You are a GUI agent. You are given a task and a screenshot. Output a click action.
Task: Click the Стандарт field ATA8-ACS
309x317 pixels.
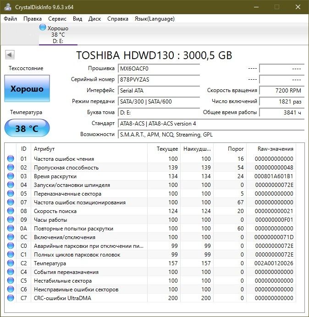(x=211, y=123)
